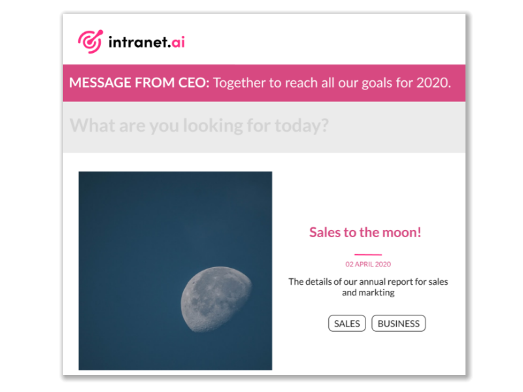Click the BUSINESS tag
The image size is (523, 392).
pos(397,323)
